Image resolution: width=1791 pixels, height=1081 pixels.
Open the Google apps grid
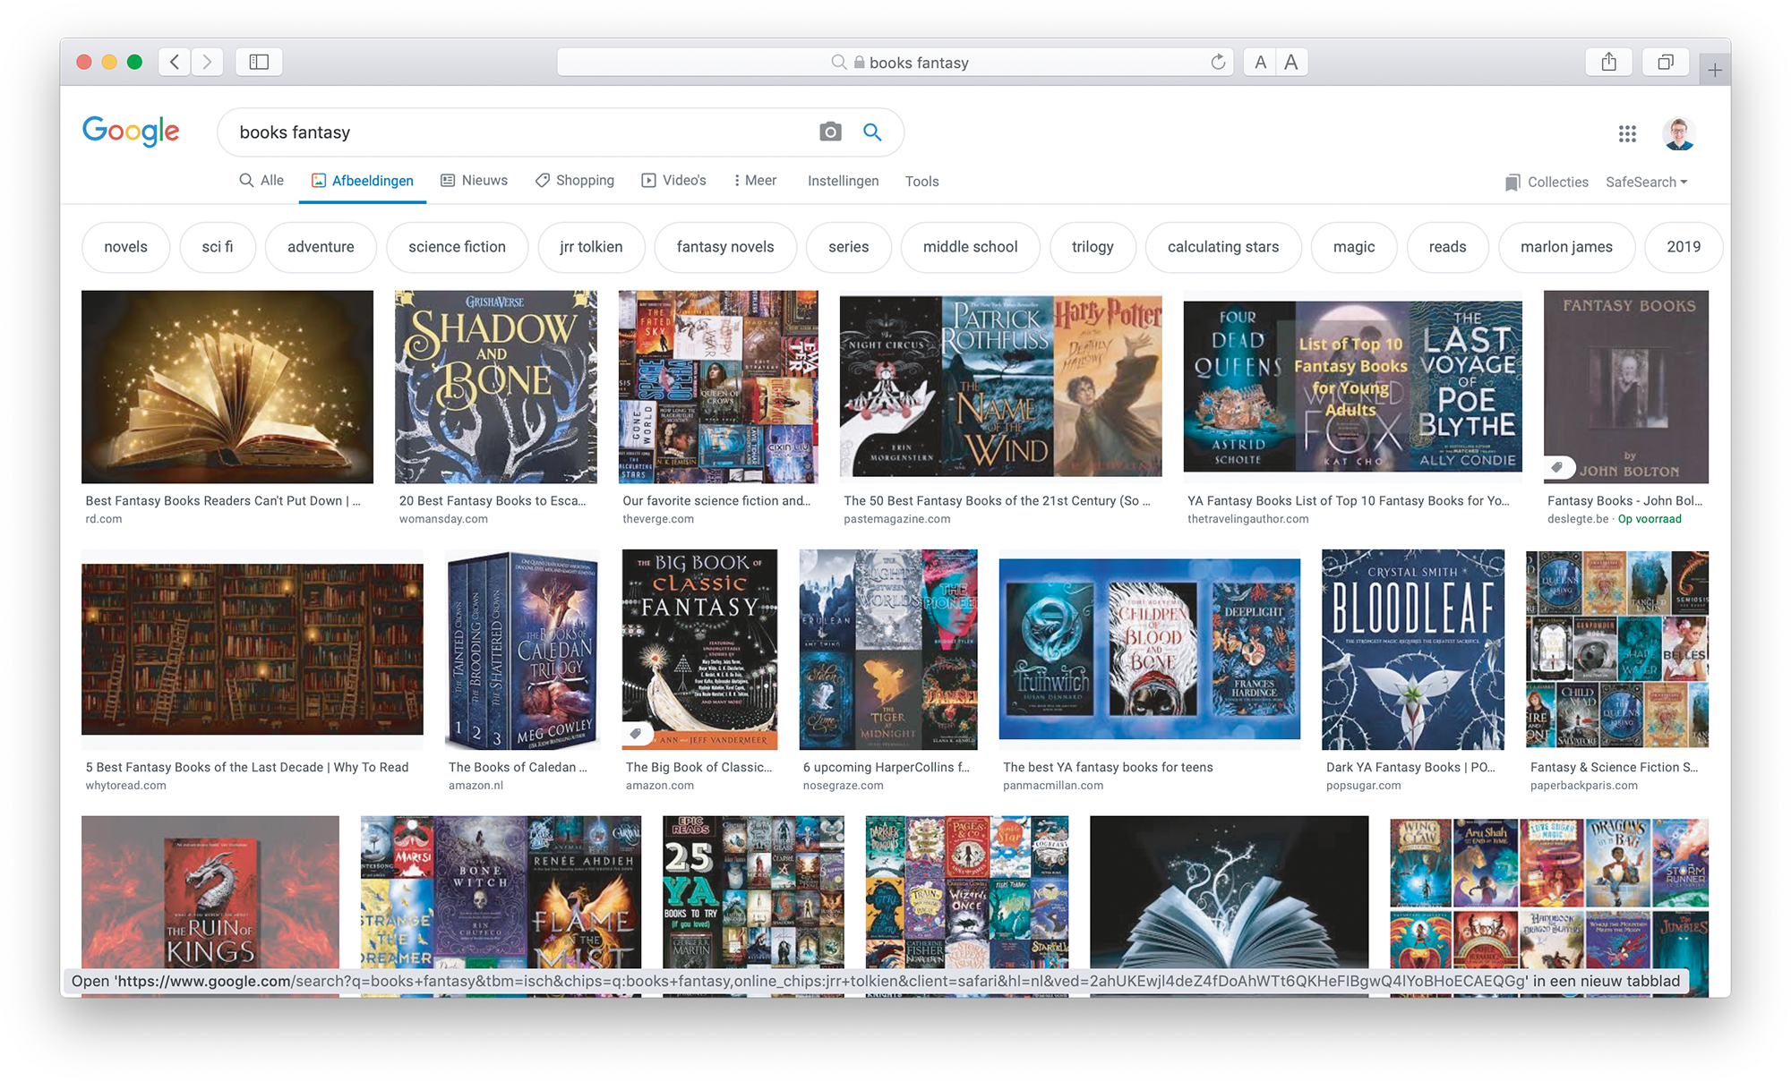coord(1627,133)
